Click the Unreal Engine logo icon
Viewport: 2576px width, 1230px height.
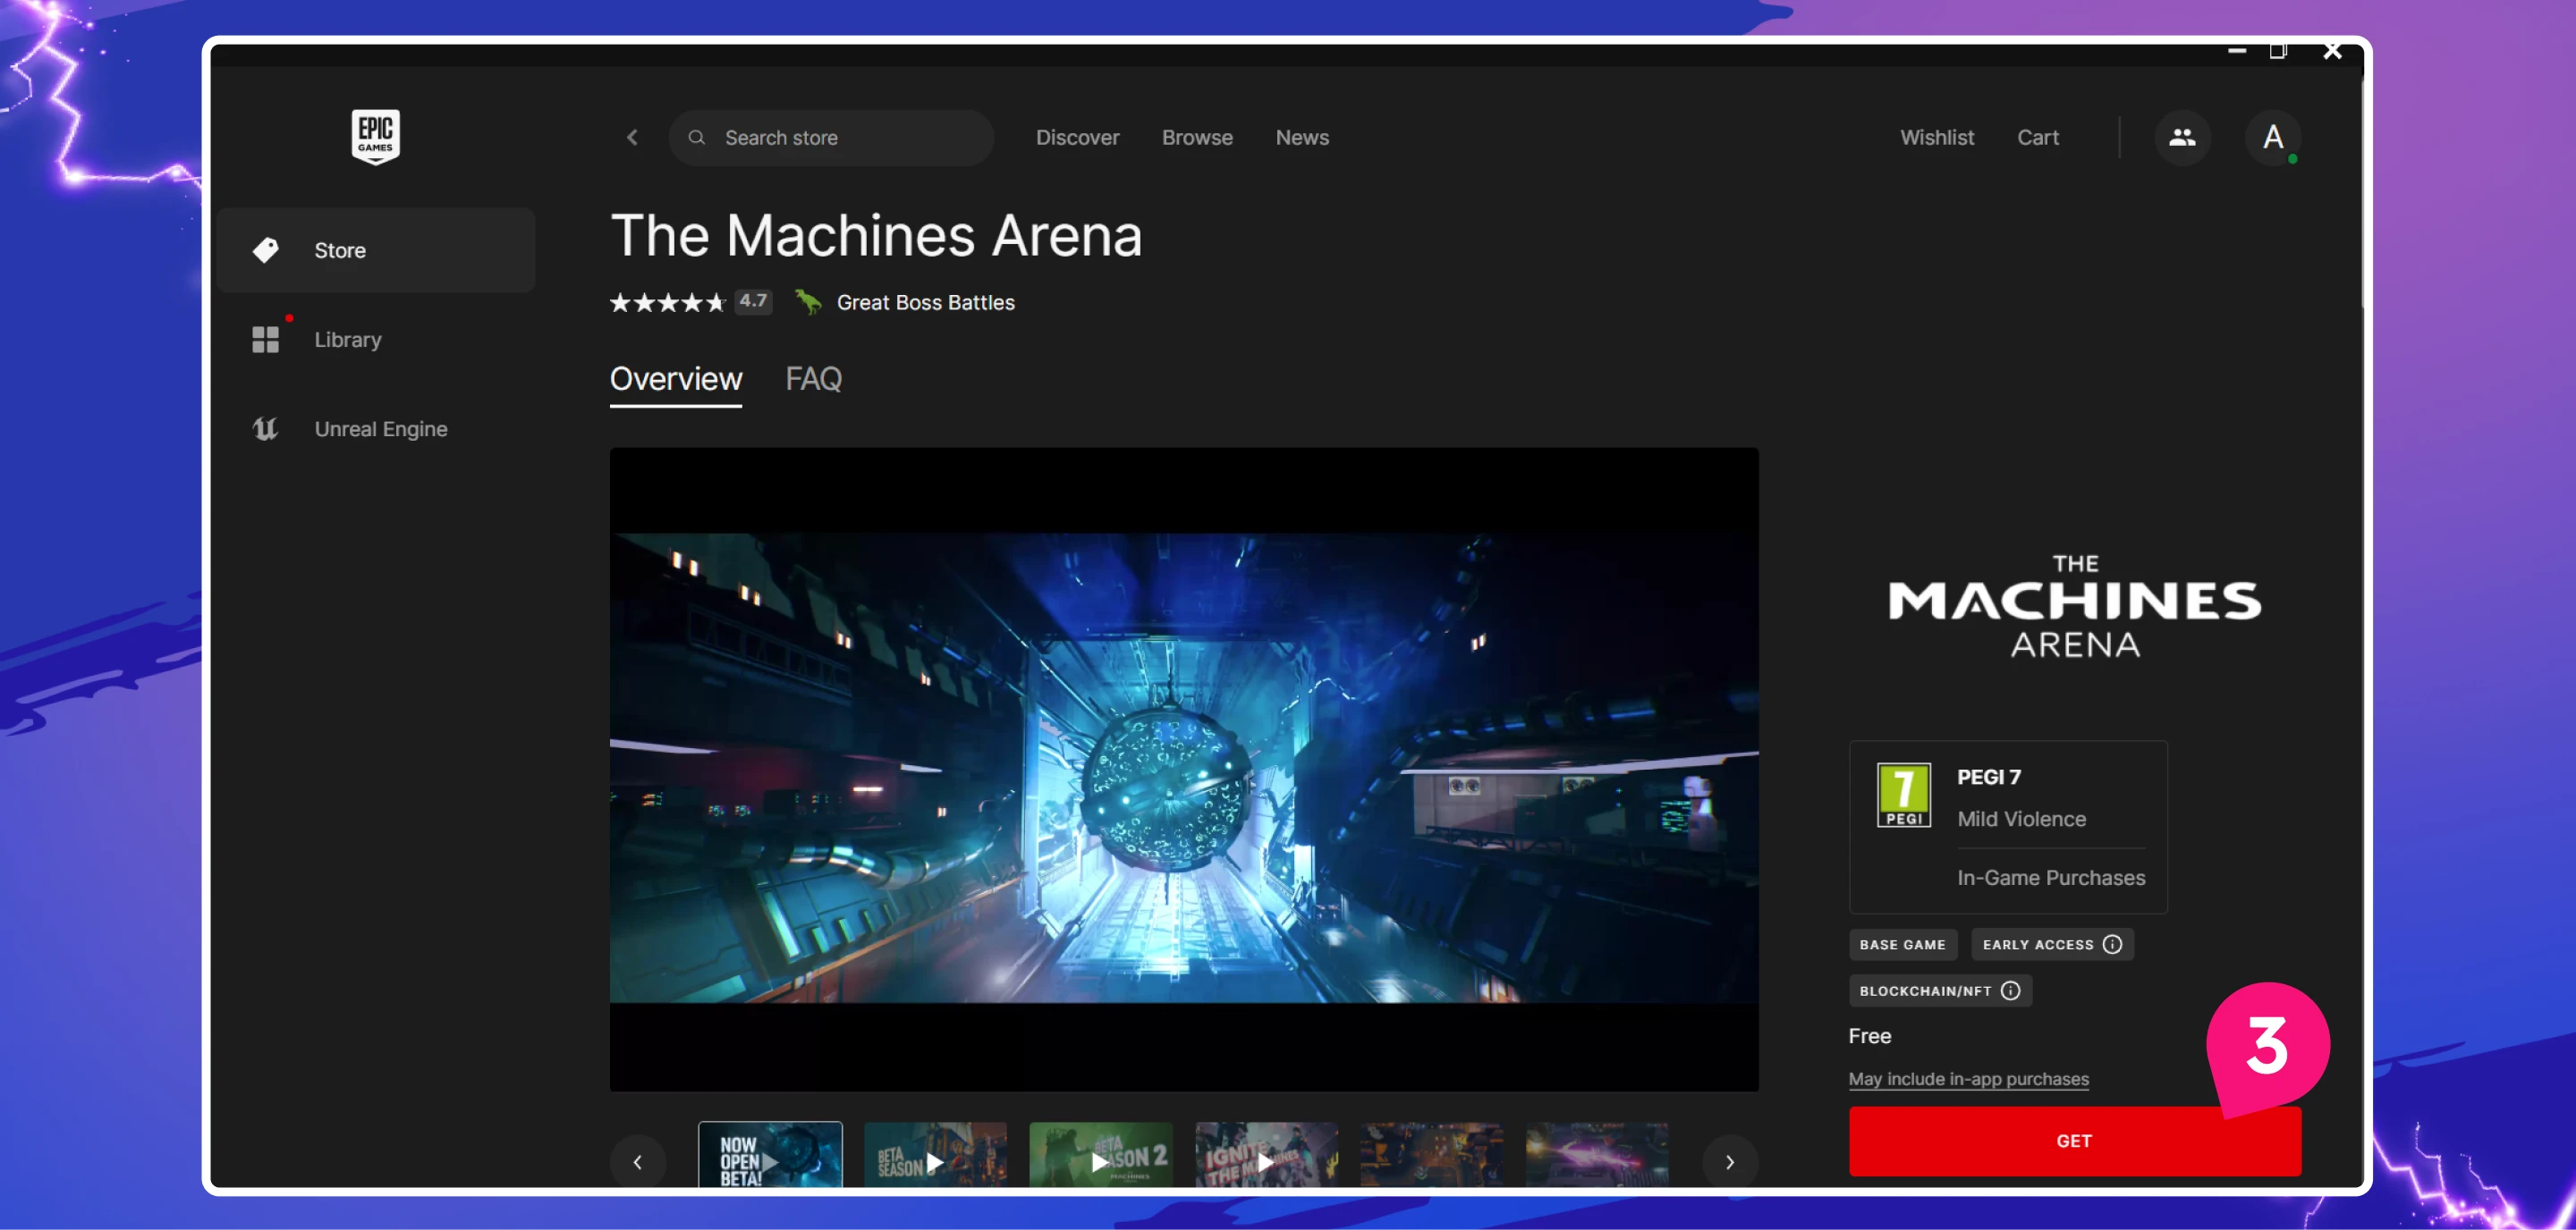(x=265, y=429)
